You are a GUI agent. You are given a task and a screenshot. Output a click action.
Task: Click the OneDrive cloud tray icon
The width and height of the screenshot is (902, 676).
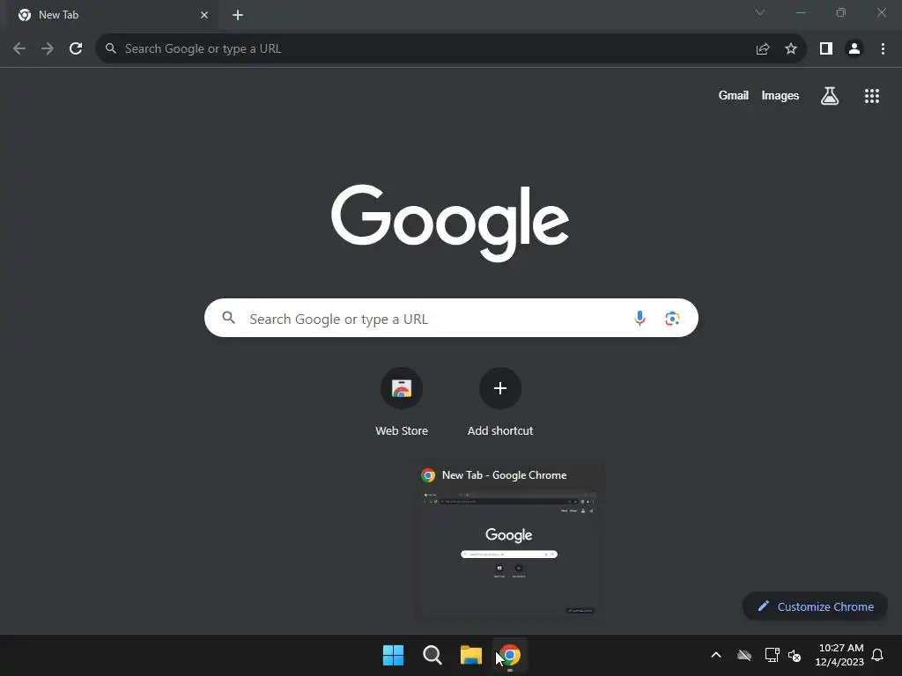(x=743, y=655)
